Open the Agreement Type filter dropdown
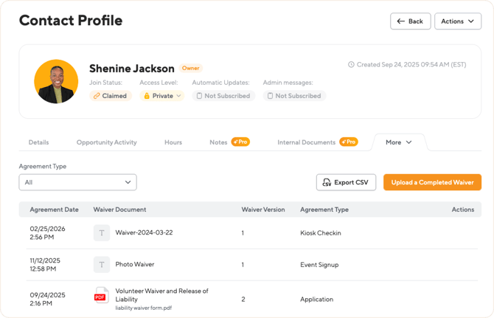Viewport: 494px width, 318px height. tap(77, 182)
